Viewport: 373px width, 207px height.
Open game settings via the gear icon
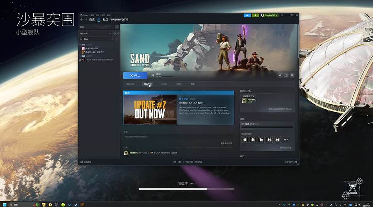[280, 75]
